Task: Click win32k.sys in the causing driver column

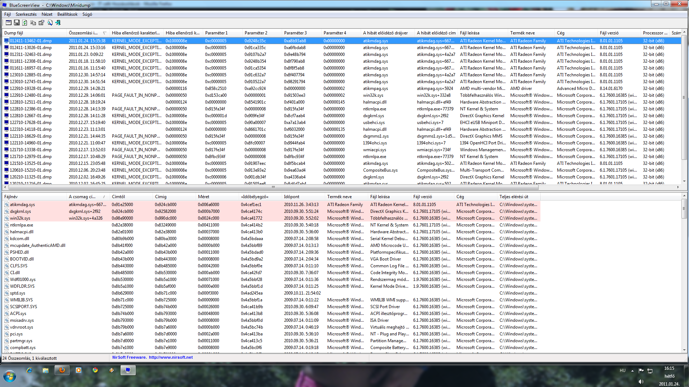Action: 373,95
